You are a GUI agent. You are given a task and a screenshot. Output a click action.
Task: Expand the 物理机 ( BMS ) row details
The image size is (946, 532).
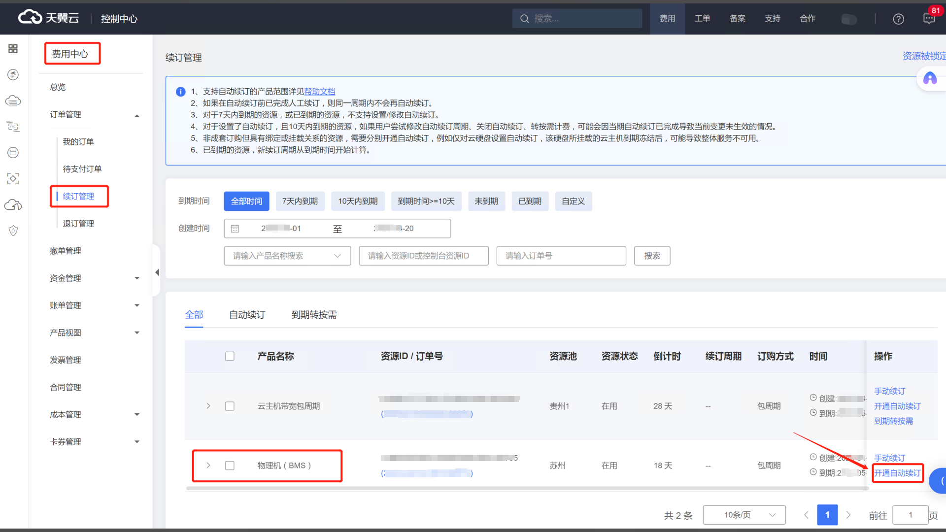[208, 465]
